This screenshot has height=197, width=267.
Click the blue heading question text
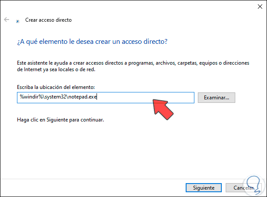pos(92,42)
